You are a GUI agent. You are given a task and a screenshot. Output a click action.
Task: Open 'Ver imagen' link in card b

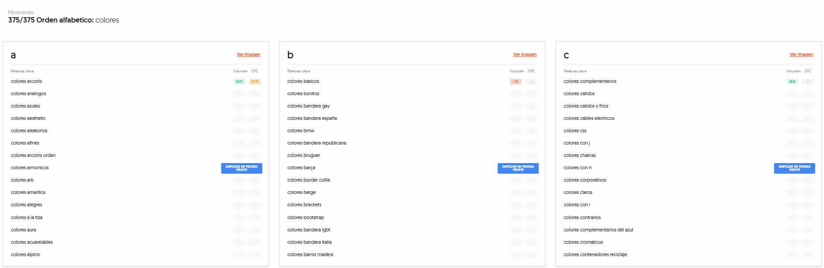pyautogui.click(x=525, y=55)
